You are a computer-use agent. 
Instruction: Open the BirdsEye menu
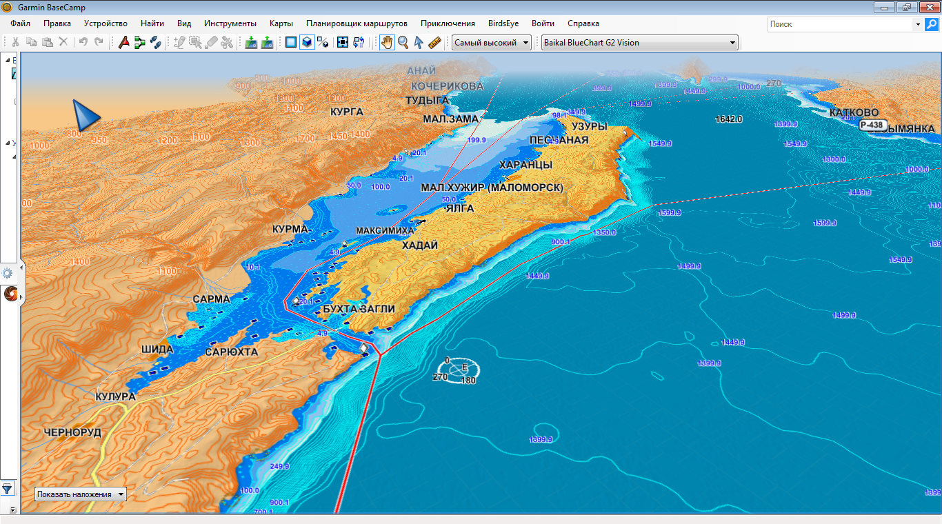click(503, 23)
